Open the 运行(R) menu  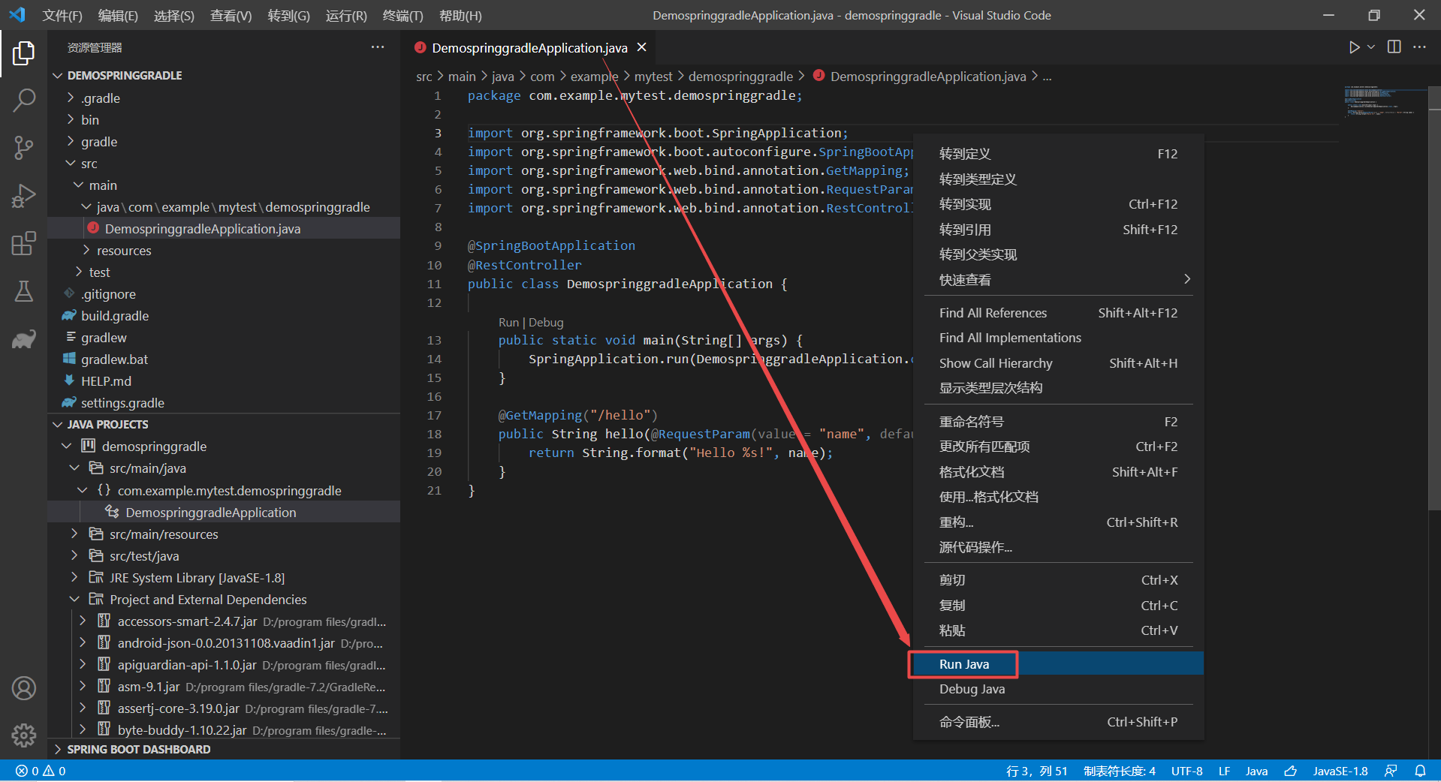point(346,16)
